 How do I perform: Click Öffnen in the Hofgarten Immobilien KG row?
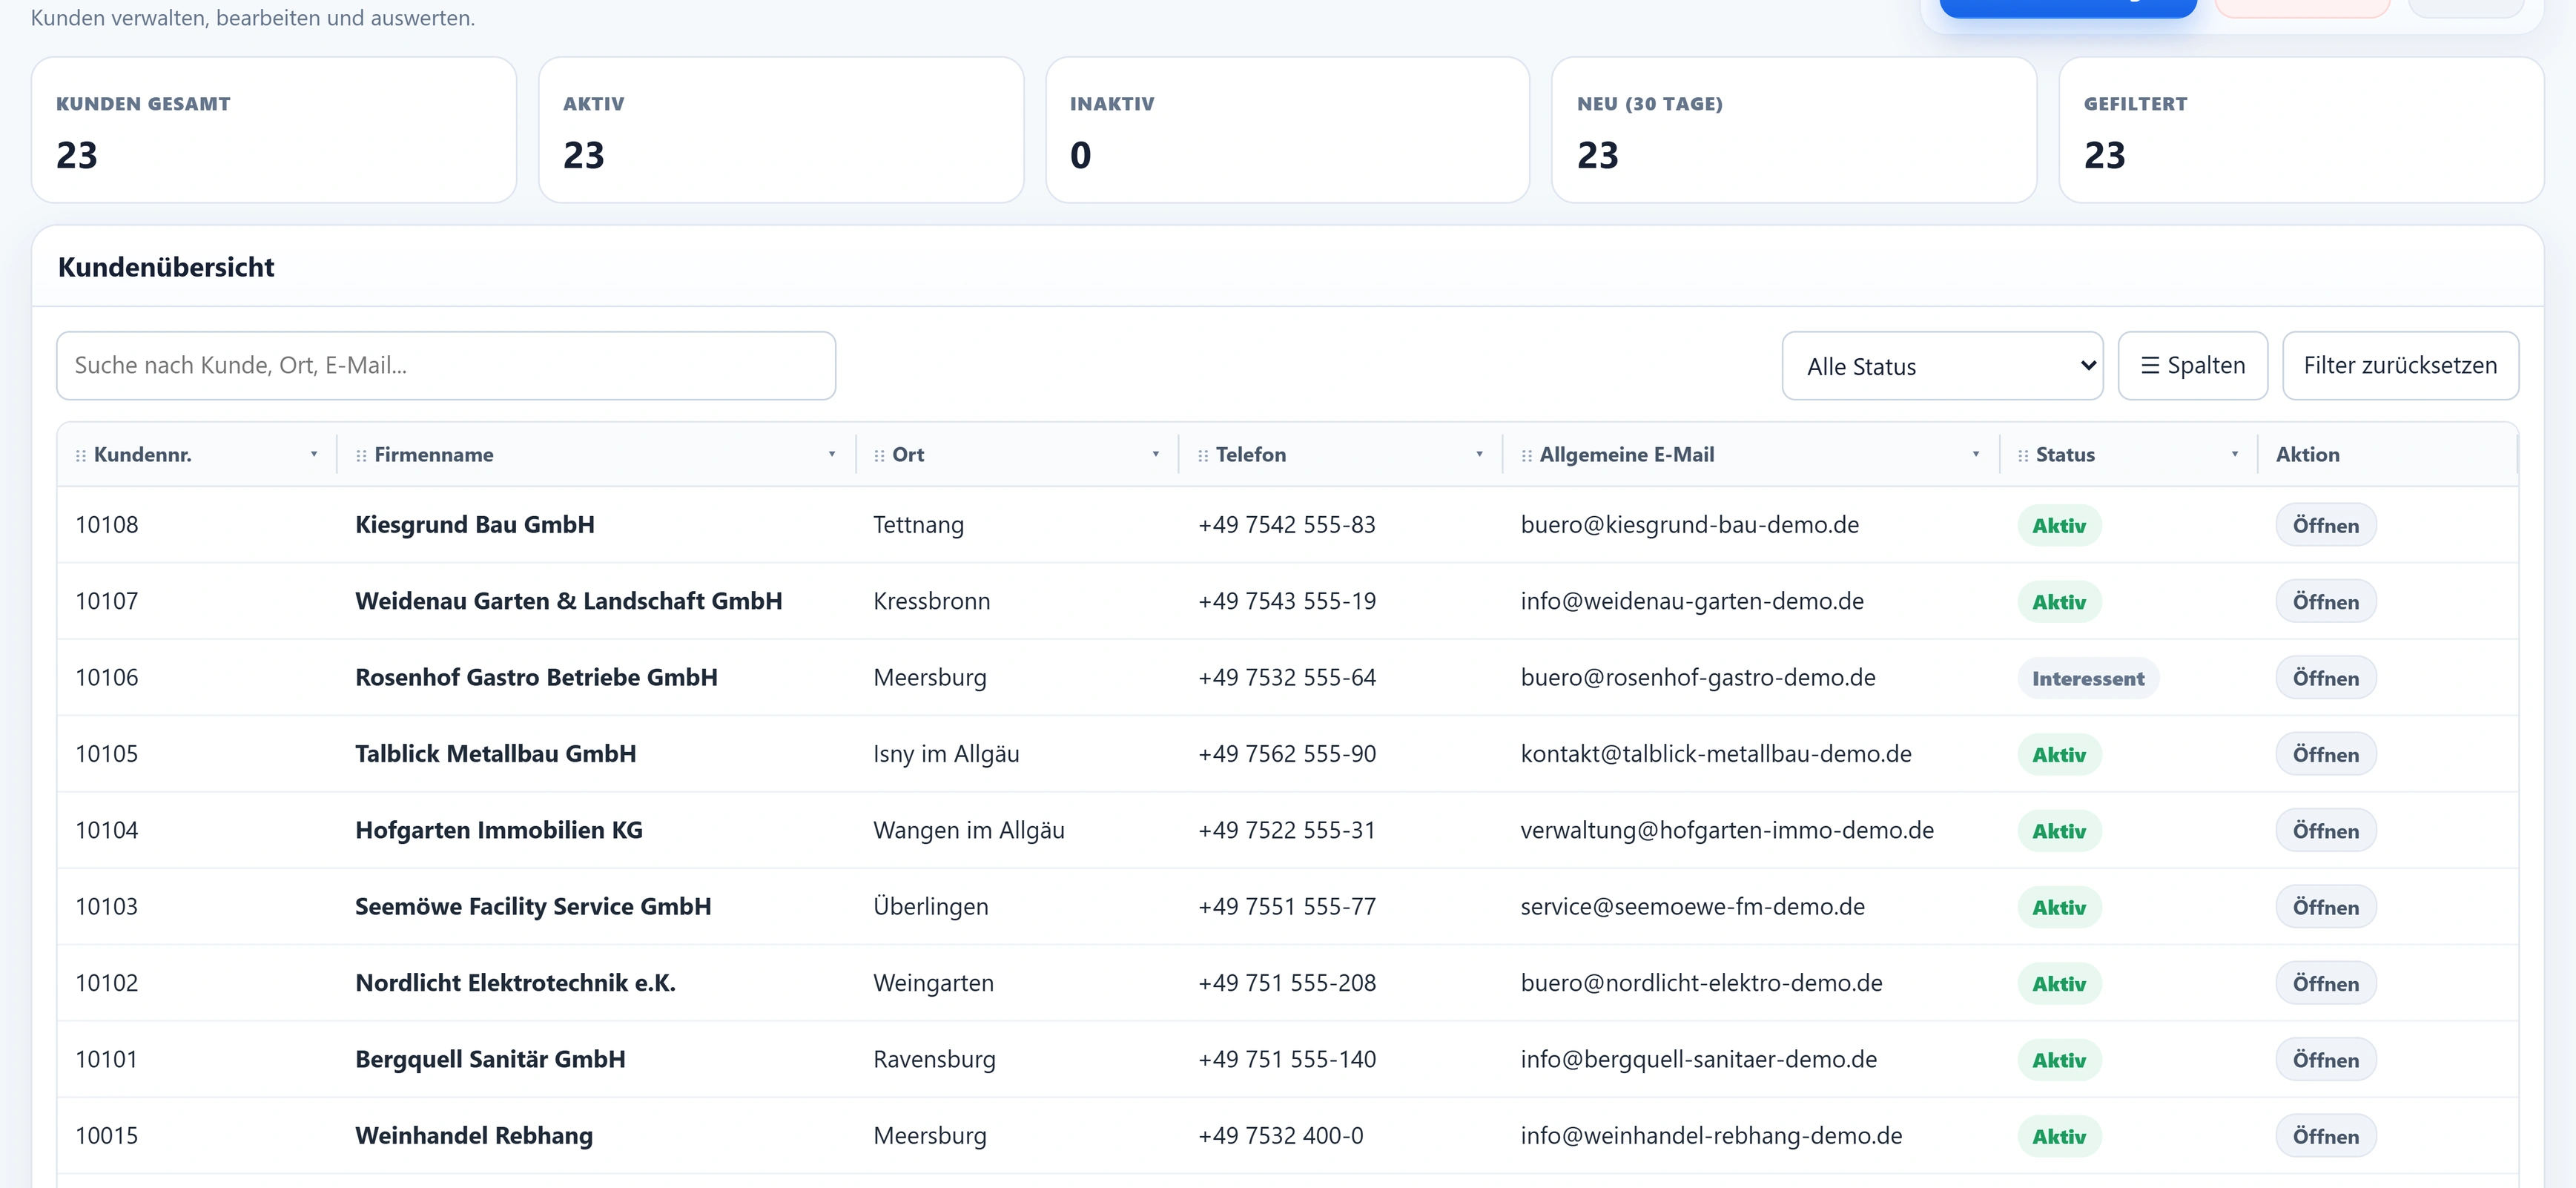click(x=2326, y=831)
